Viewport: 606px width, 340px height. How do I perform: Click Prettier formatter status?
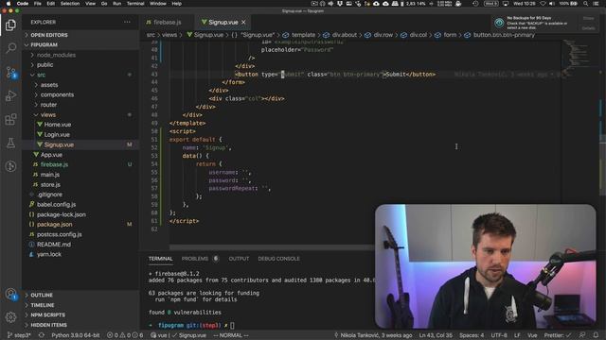558,335
